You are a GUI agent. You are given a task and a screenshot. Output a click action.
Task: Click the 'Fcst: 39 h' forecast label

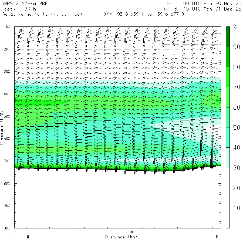(19, 9)
